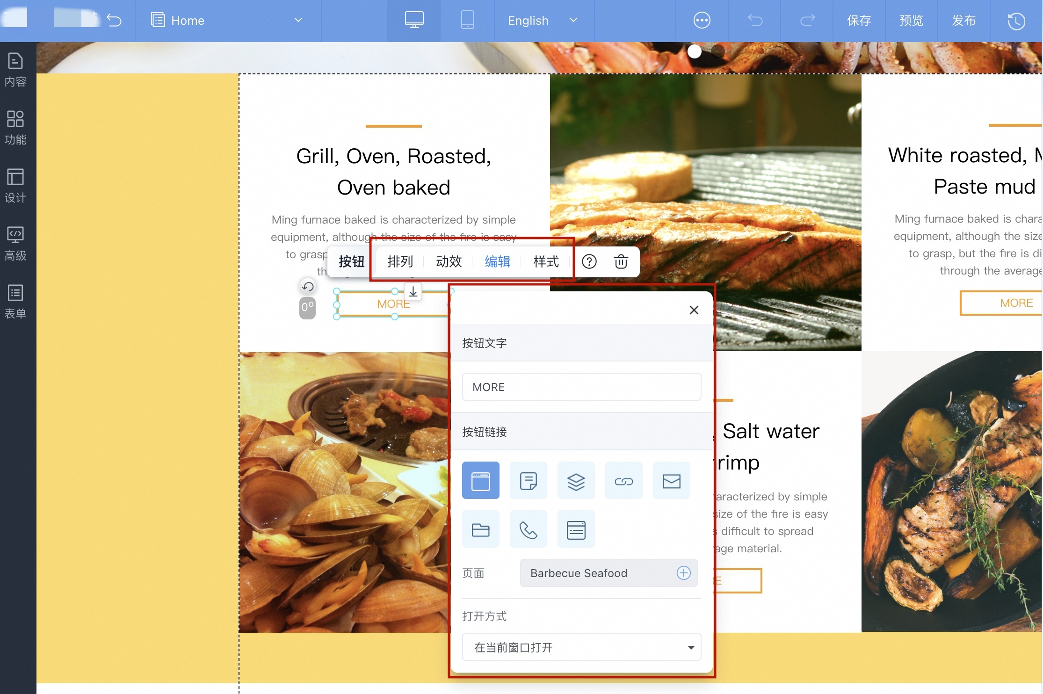Select the phone link type icon
The image size is (1043, 694).
pyautogui.click(x=528, y=529)
